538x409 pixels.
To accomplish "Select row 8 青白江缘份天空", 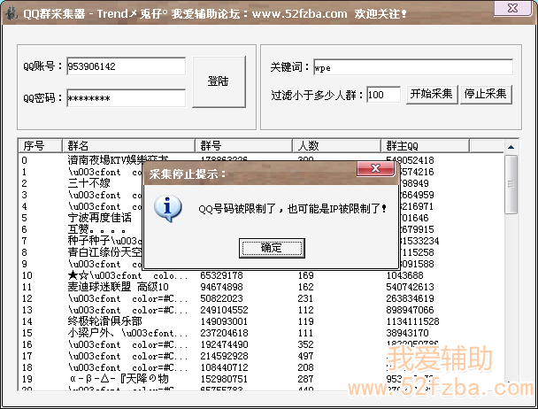I will click(104, 252).
